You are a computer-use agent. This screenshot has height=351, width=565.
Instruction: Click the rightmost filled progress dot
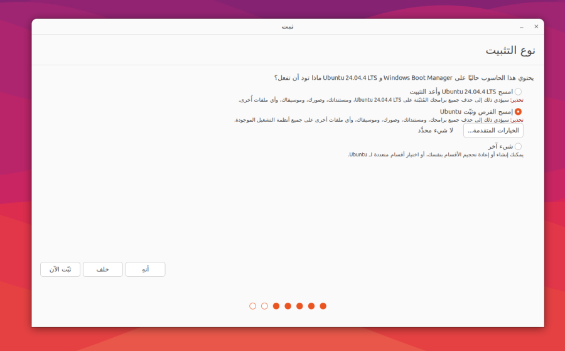[x=323, y=306]
